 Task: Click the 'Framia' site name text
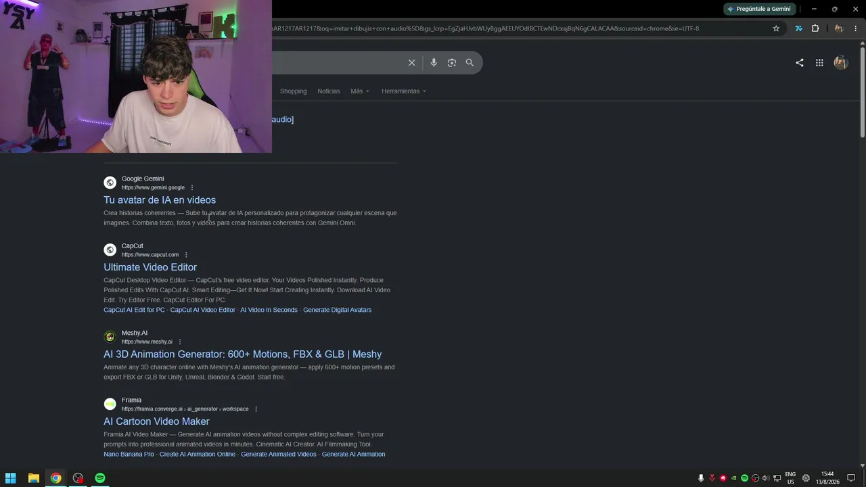tap(131, 400)
